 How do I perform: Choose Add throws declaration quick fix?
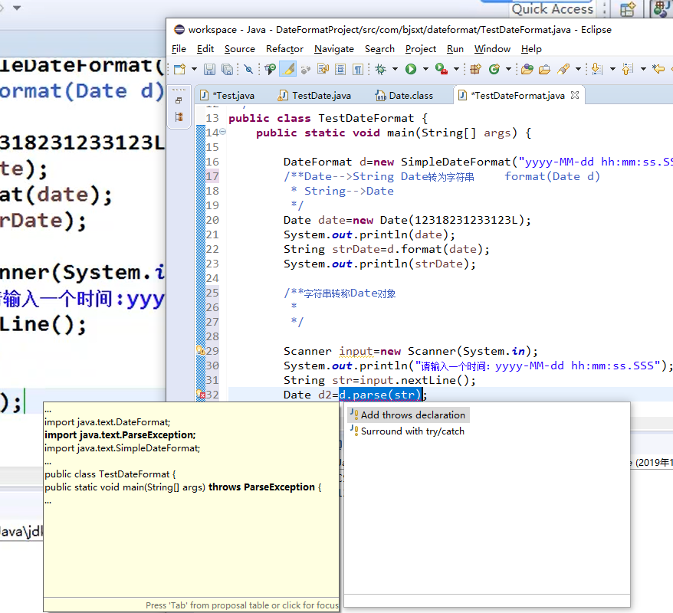pos(408,415)
